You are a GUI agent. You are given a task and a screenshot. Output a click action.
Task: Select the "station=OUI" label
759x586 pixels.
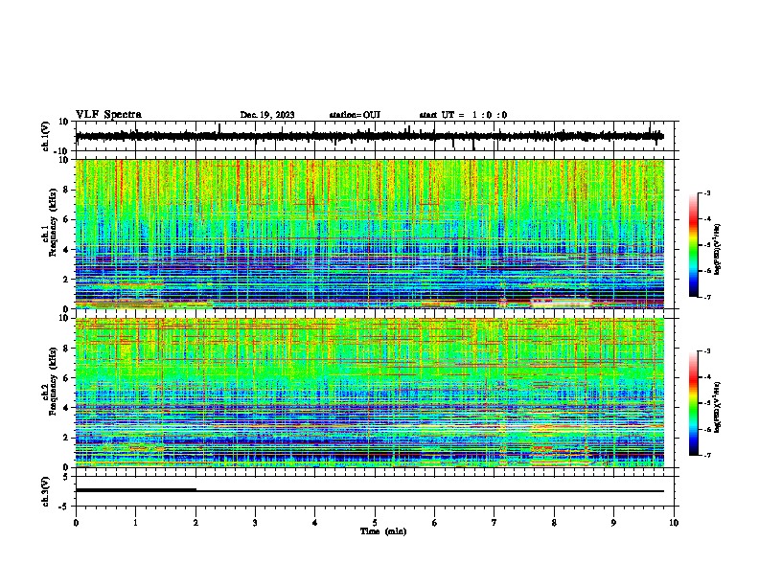coord(355,115)
